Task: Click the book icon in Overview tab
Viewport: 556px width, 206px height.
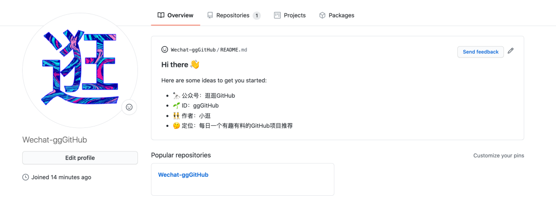Action: [161, 15]
